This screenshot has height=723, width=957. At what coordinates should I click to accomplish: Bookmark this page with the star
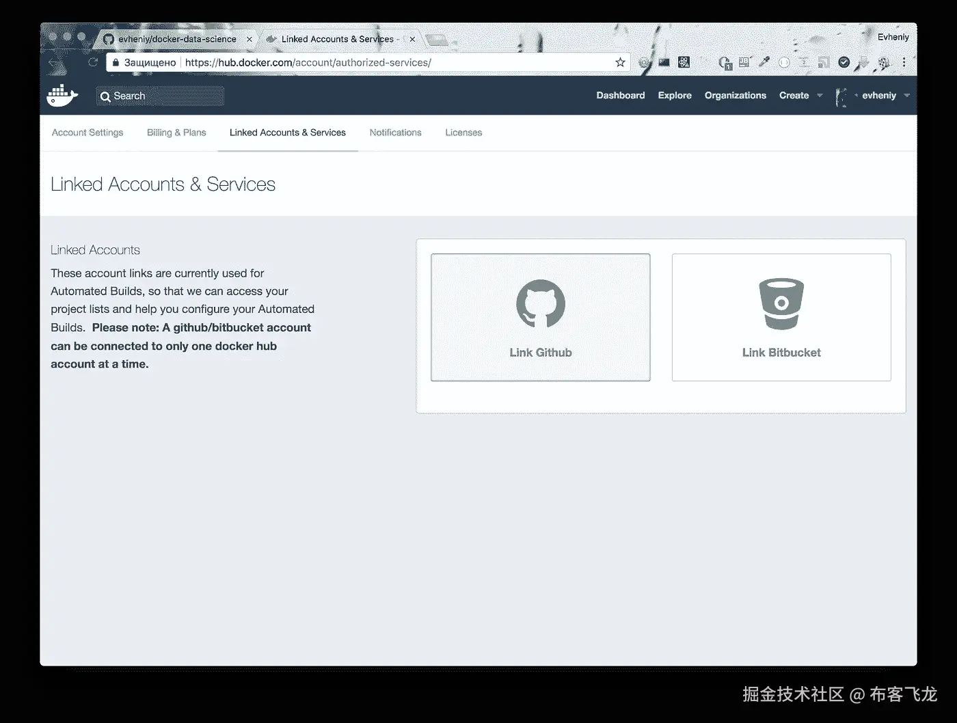point(620,62)
